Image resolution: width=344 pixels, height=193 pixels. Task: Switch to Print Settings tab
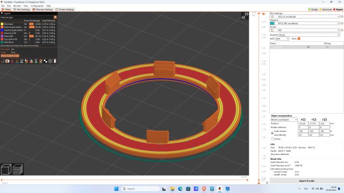coord(21,10)
